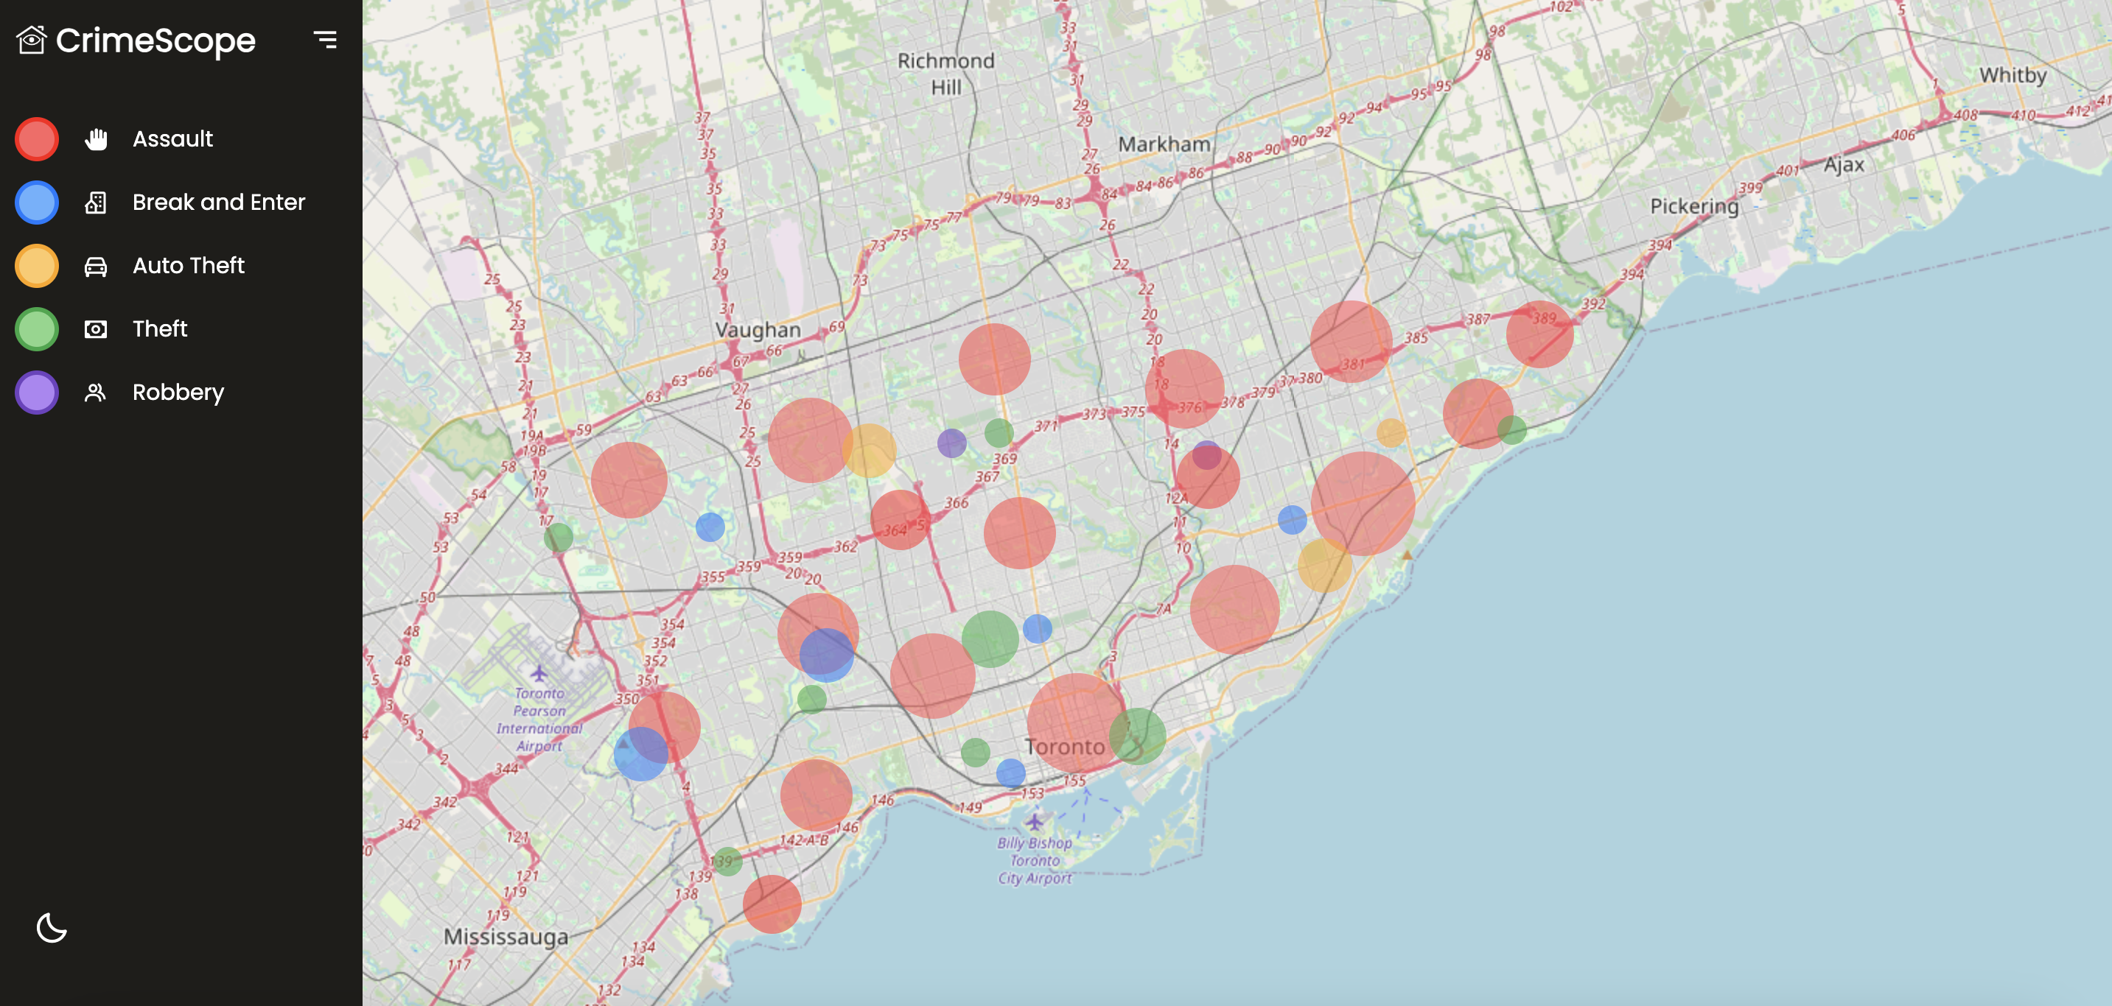Choose the Robbery text label
2112x1006 pixels.
click(x=178, y=393)
